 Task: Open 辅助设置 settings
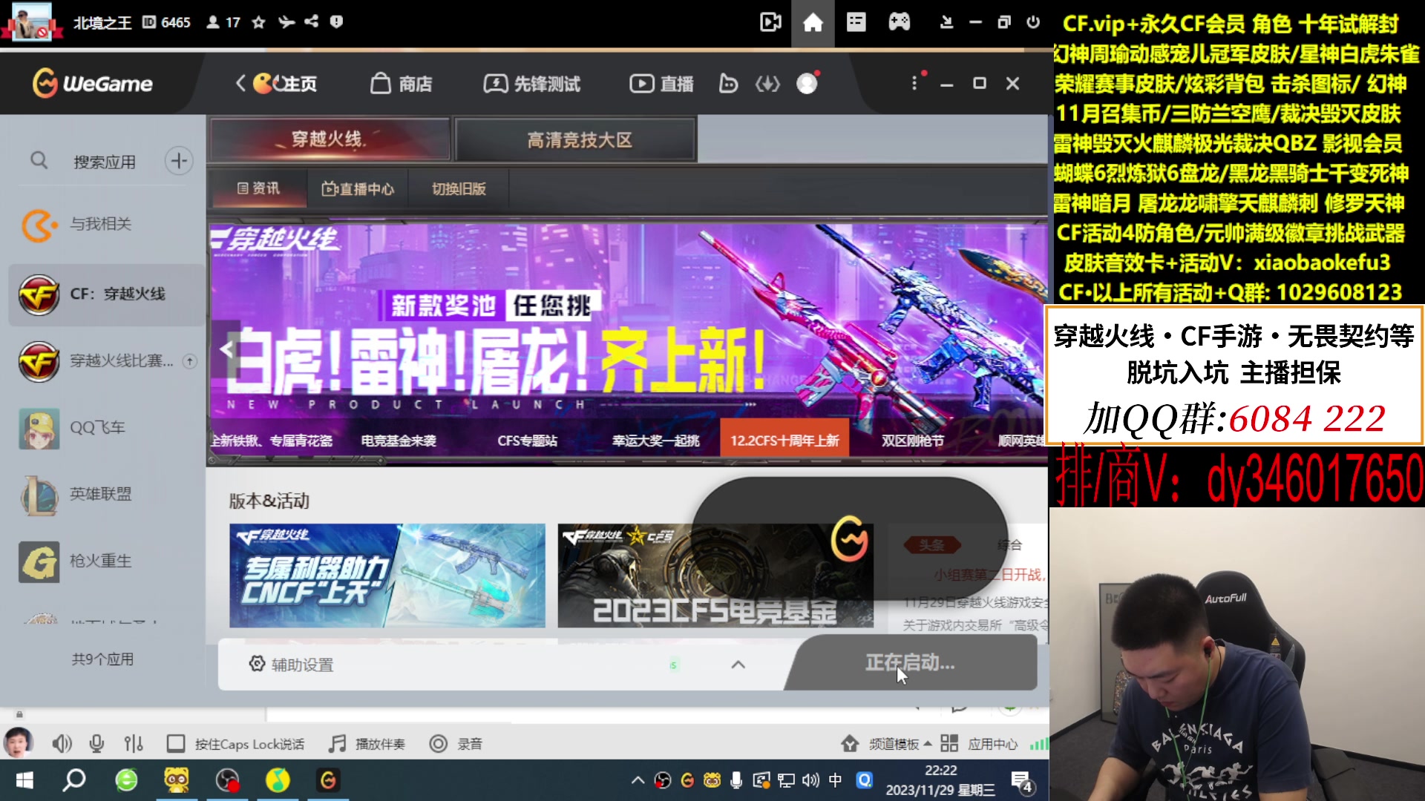click(291, 665)
